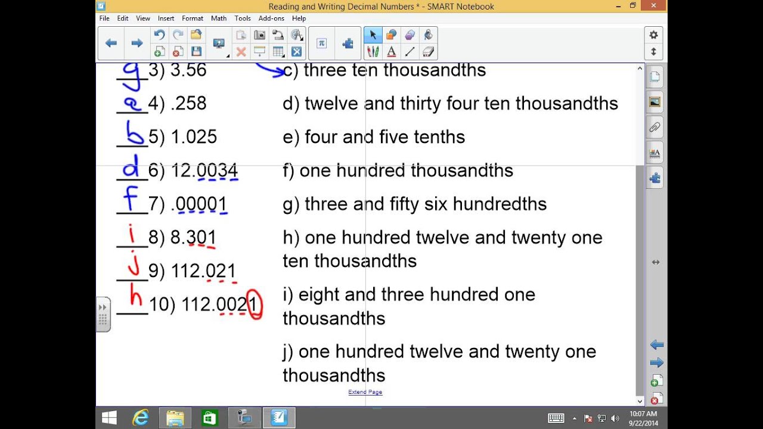Screen dimensions: 763x429
Task: Open the Tools menu
Action: (243, 18)
